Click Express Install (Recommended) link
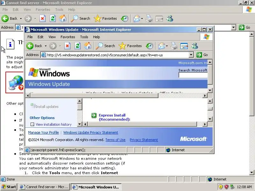 tap(114, 117)
